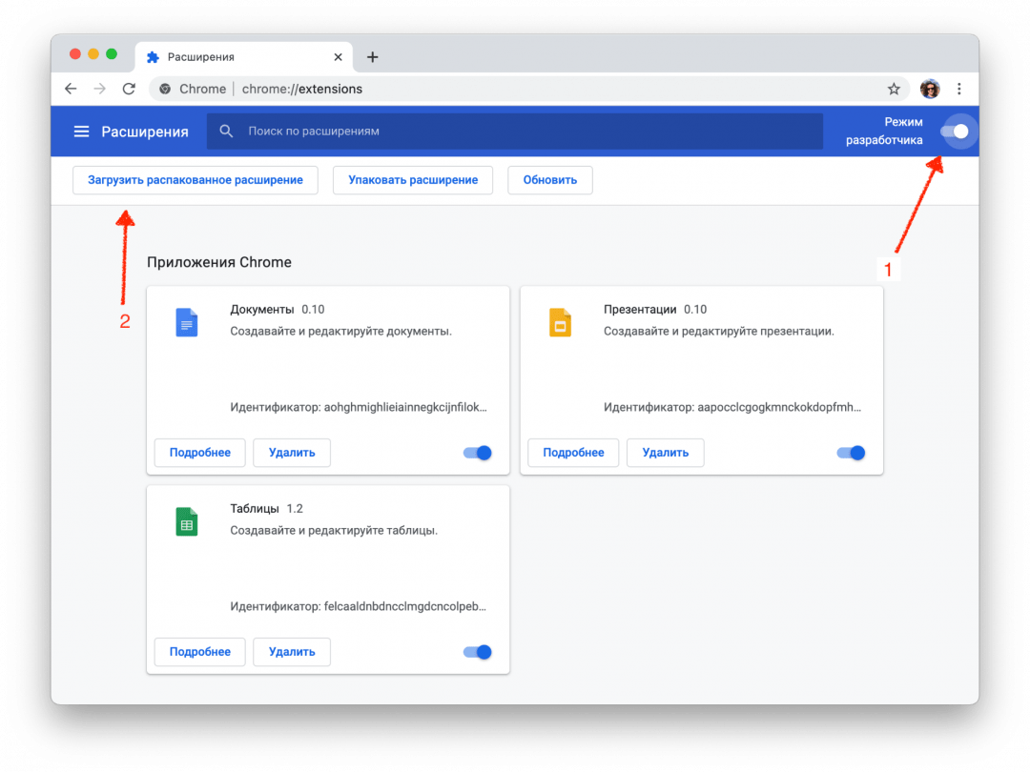Expand details with Подробнее for Презентации
The width and height of the screenshot is (1030, 772).
[572, 453]
